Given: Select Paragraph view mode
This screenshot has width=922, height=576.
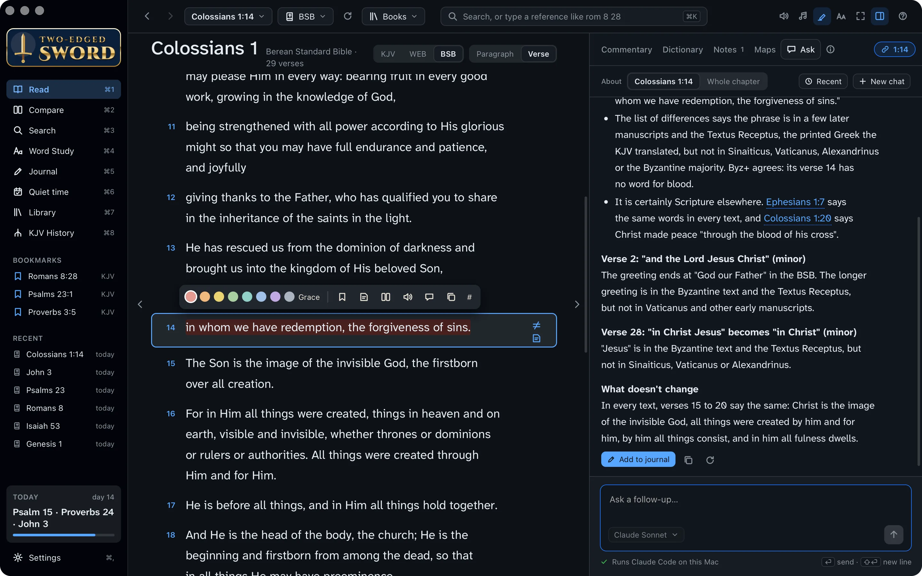Looking at the screenshot, I should [x=495, y=54].
